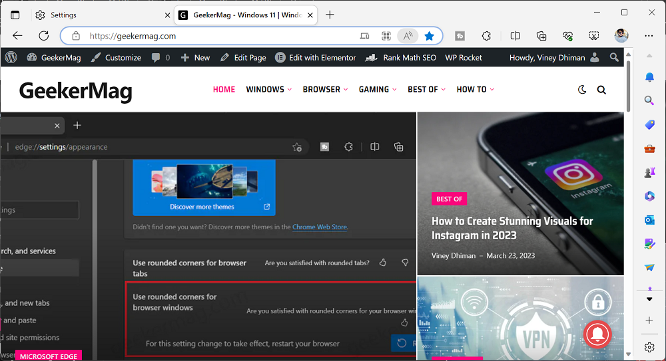Viewport: 666px width, 361px height.
Task: Expand hidden sidebar apps down arrow
Action: [649, 299]
